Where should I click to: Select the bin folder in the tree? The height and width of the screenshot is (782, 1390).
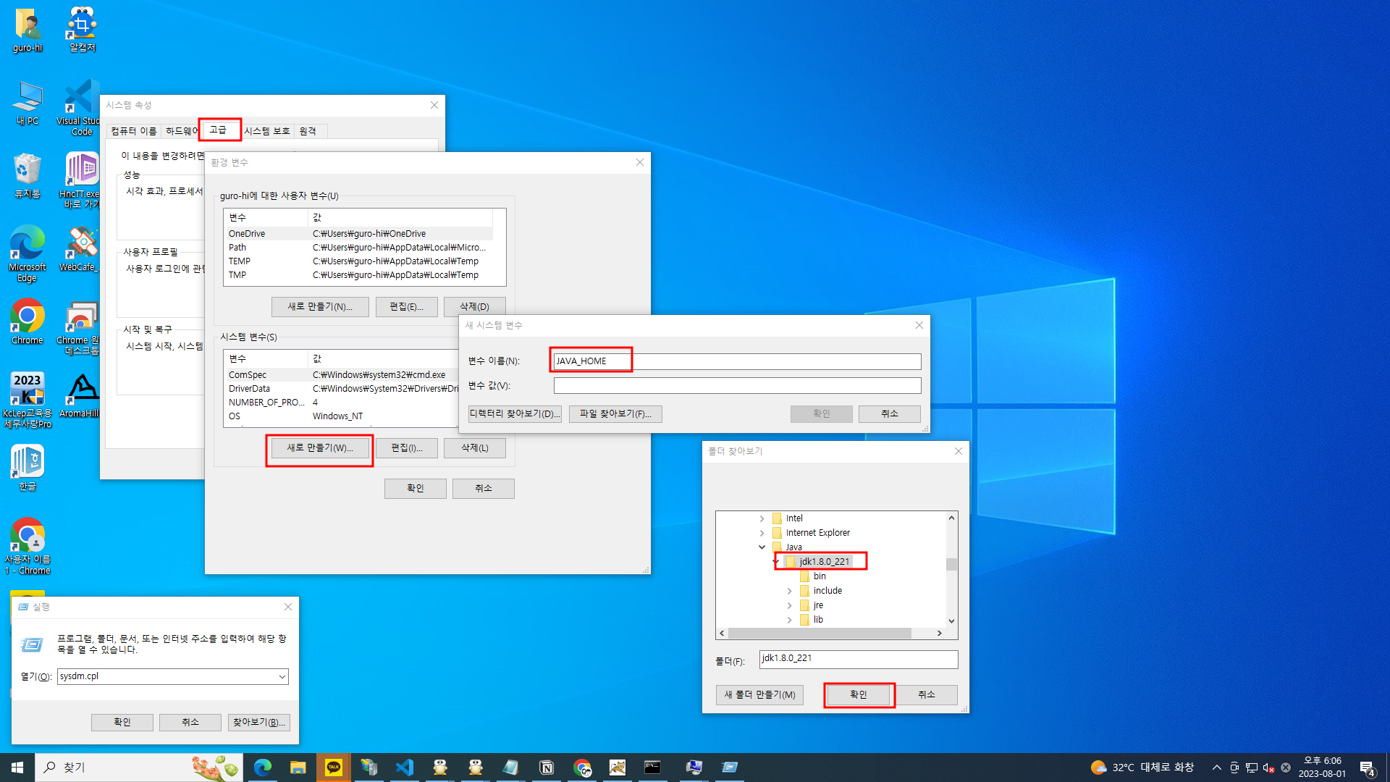coord(819,576)
